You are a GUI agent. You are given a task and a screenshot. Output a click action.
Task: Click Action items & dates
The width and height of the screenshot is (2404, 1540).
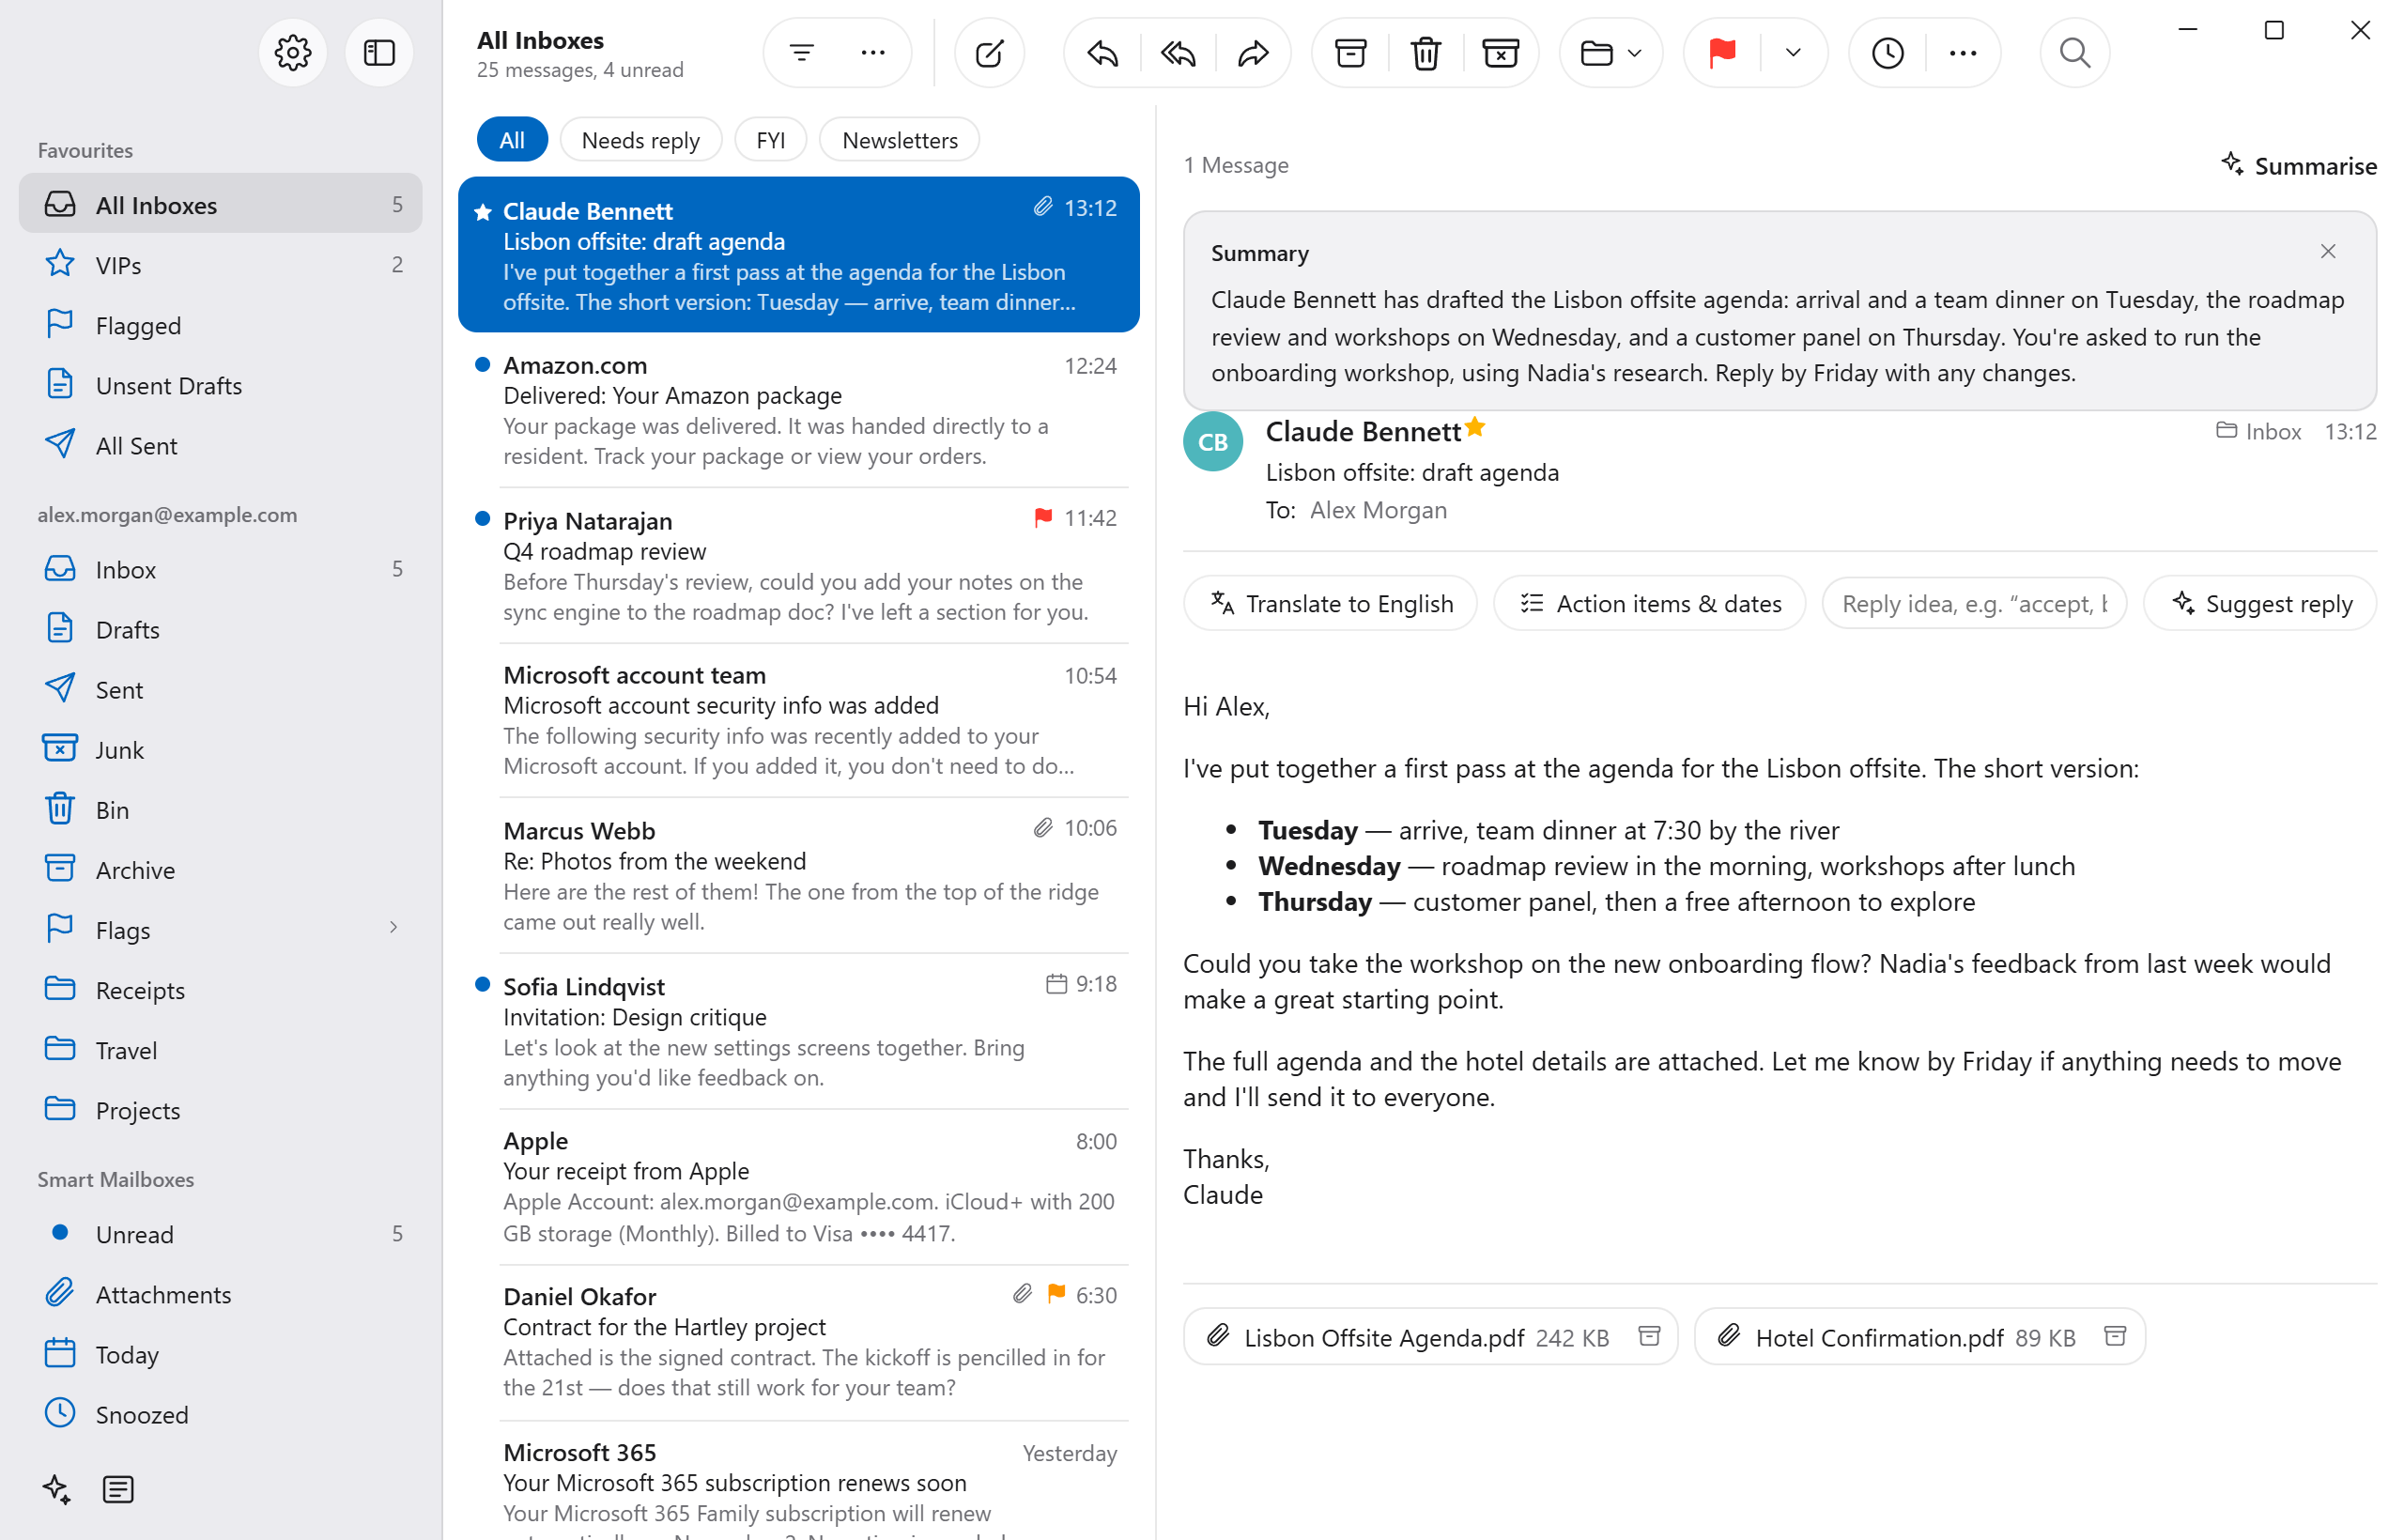(1649, 603)
